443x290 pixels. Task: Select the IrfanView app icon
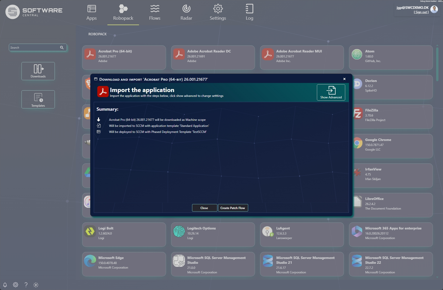point(357,172)
